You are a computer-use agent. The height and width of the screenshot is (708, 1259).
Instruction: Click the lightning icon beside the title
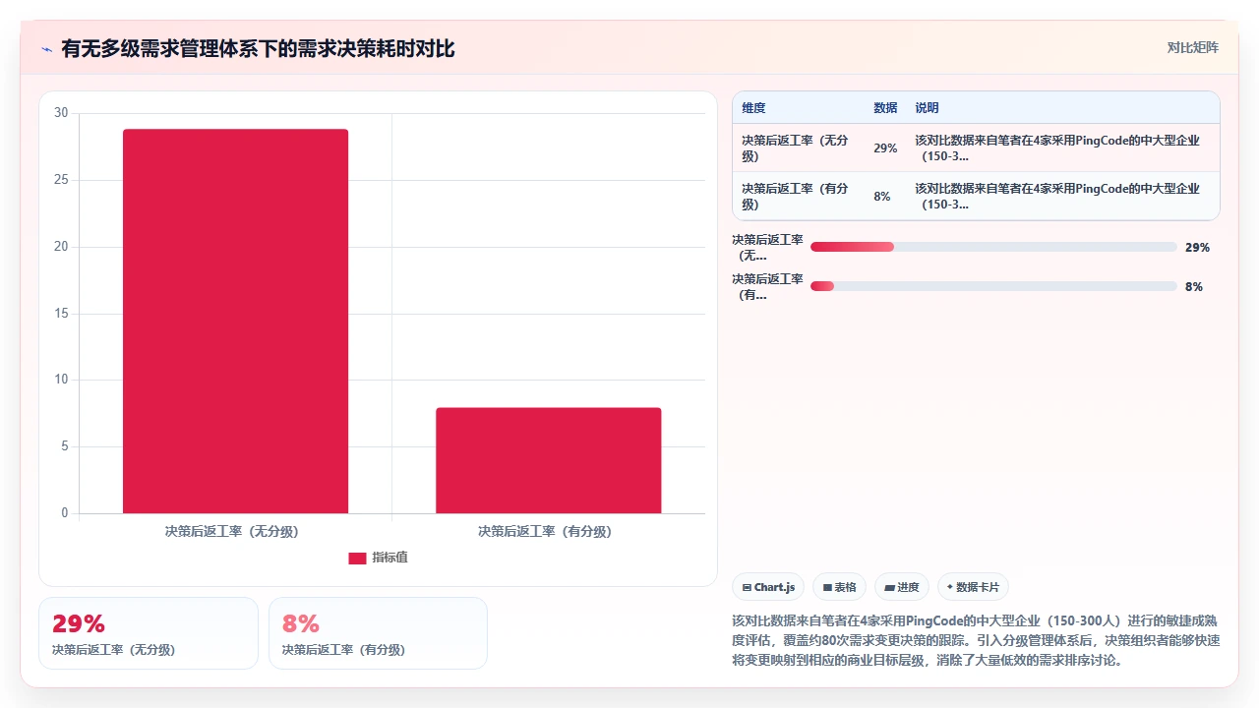[46, 49]
